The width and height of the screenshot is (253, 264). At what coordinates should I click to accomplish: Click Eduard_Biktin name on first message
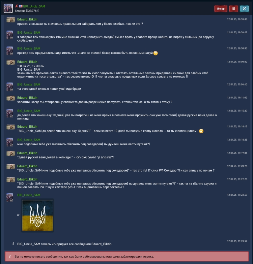(x=27, y=19)
